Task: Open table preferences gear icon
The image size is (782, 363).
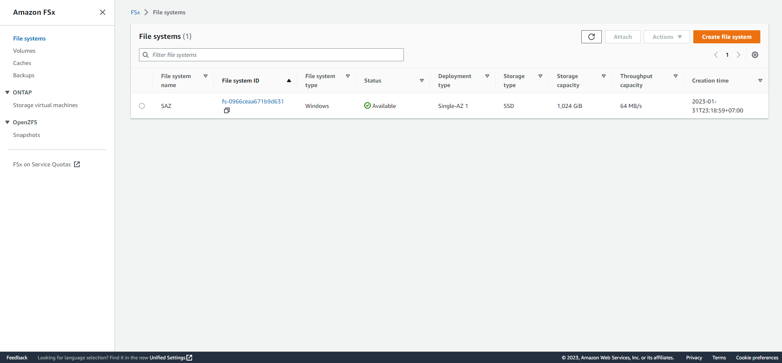Action: click(755, 55)
